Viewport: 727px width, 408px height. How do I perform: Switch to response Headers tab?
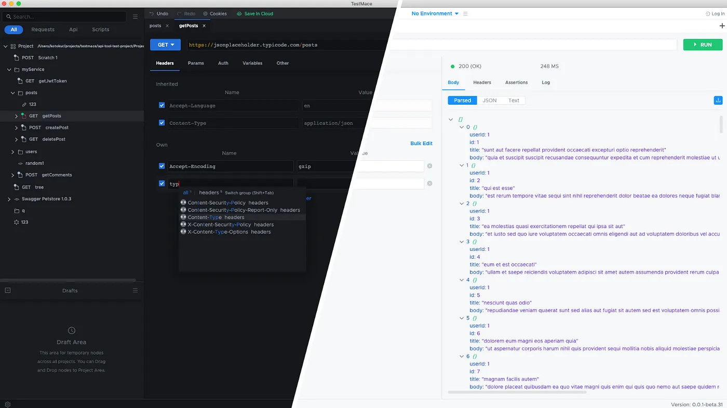482,82
